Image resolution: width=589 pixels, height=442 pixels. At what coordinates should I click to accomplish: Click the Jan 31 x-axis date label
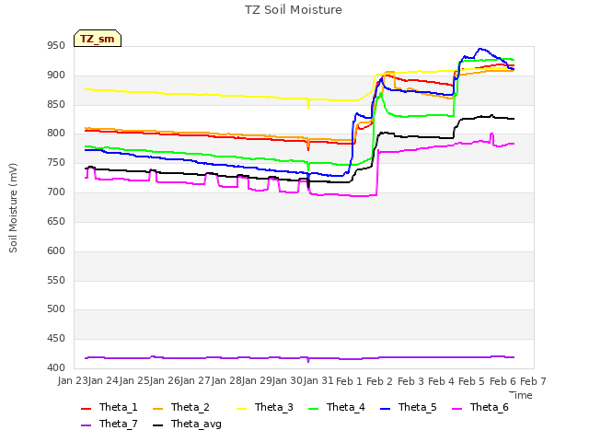click(318, 380)
